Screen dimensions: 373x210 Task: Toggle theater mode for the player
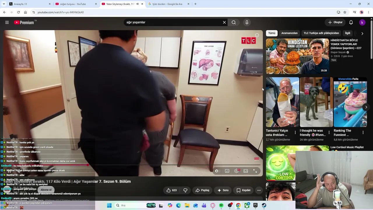[x=246, y=171]
